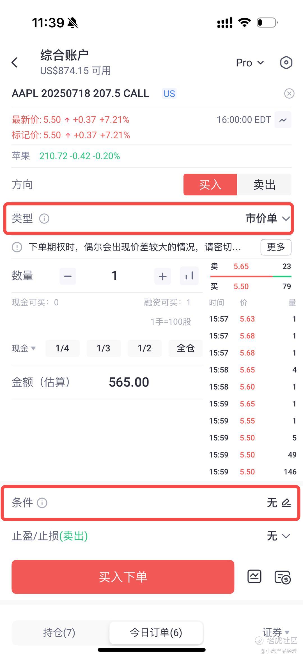Select 卖出 direction

tap(264, 185)
